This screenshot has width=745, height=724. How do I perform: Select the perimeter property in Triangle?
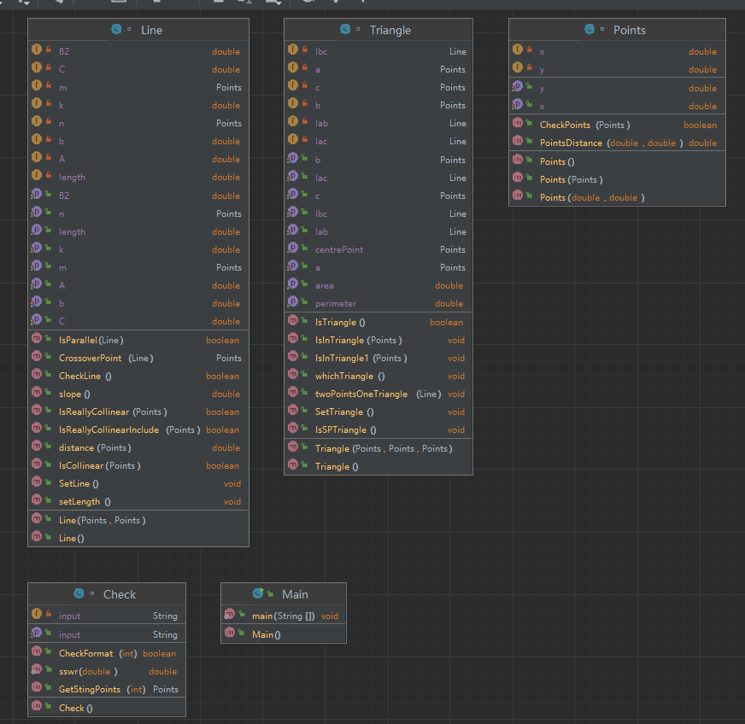(336, 303)
